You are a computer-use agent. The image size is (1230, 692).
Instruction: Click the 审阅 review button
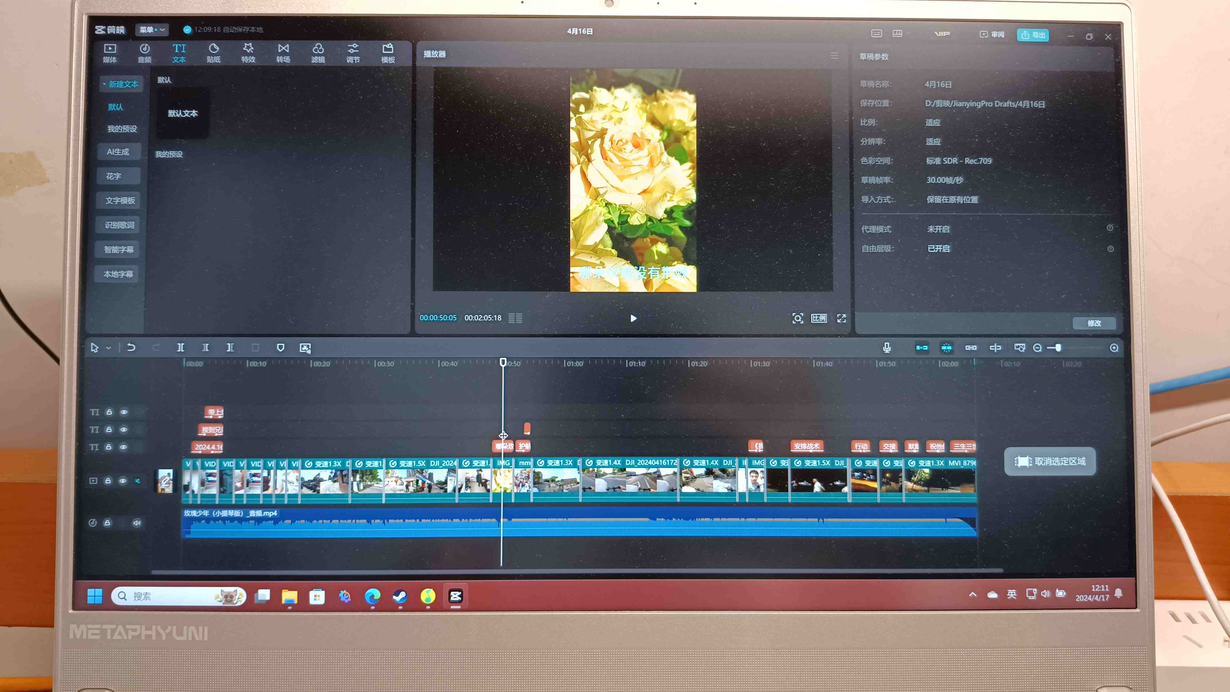pyautogui.click(x=992, y=34)
